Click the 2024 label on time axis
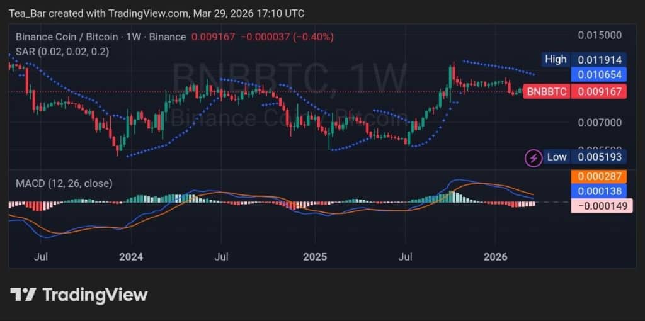 tap(131, 257)
